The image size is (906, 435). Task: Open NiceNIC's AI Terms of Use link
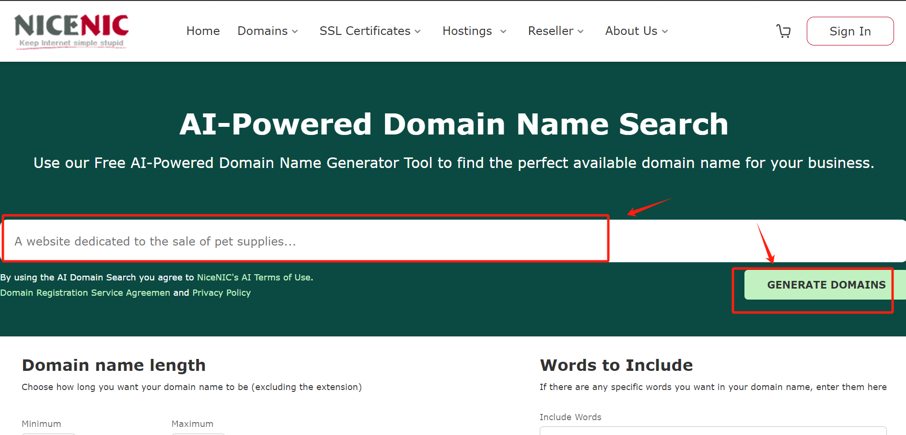click(254, 278)
